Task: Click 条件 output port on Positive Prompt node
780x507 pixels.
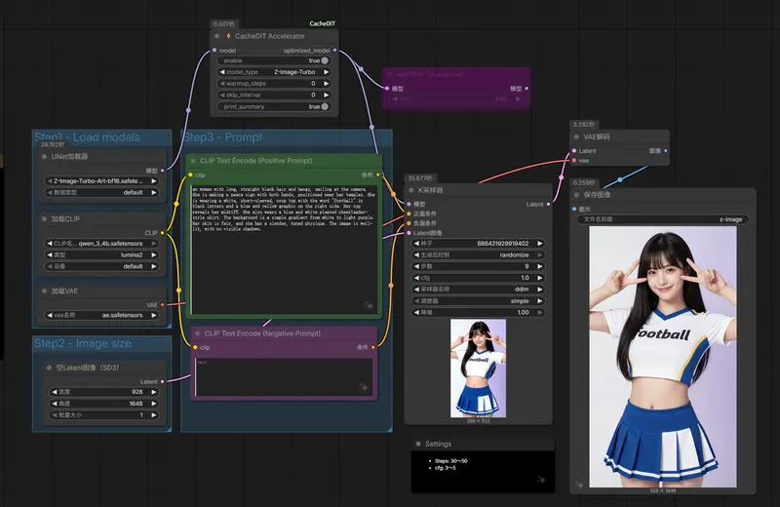Action: 378,175
